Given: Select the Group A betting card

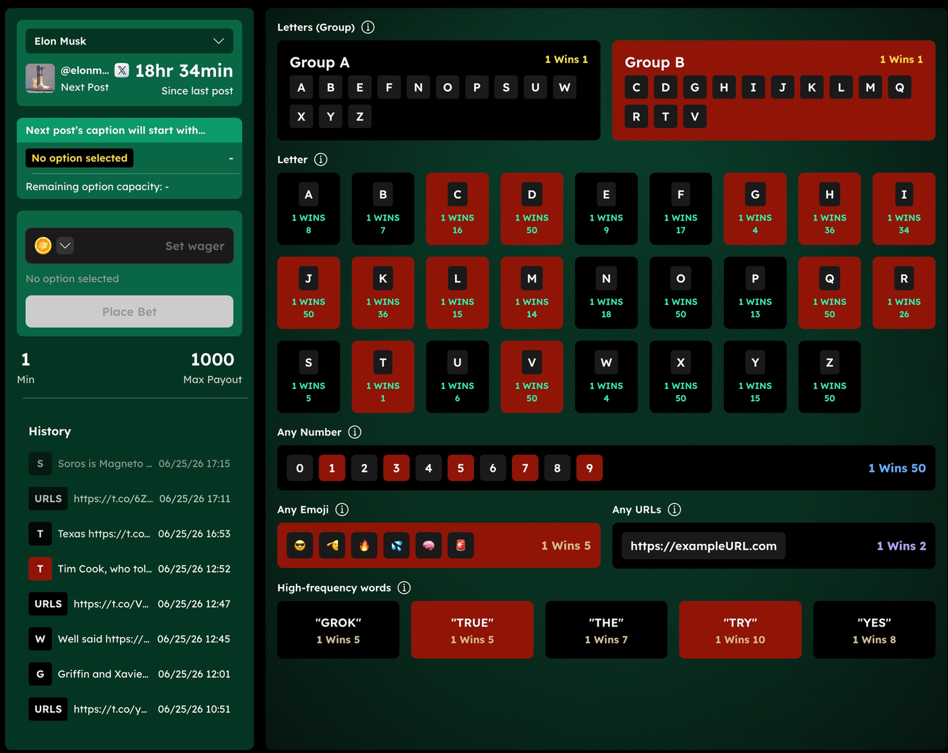Looking at the screenshot, I should tap(439, 91).
